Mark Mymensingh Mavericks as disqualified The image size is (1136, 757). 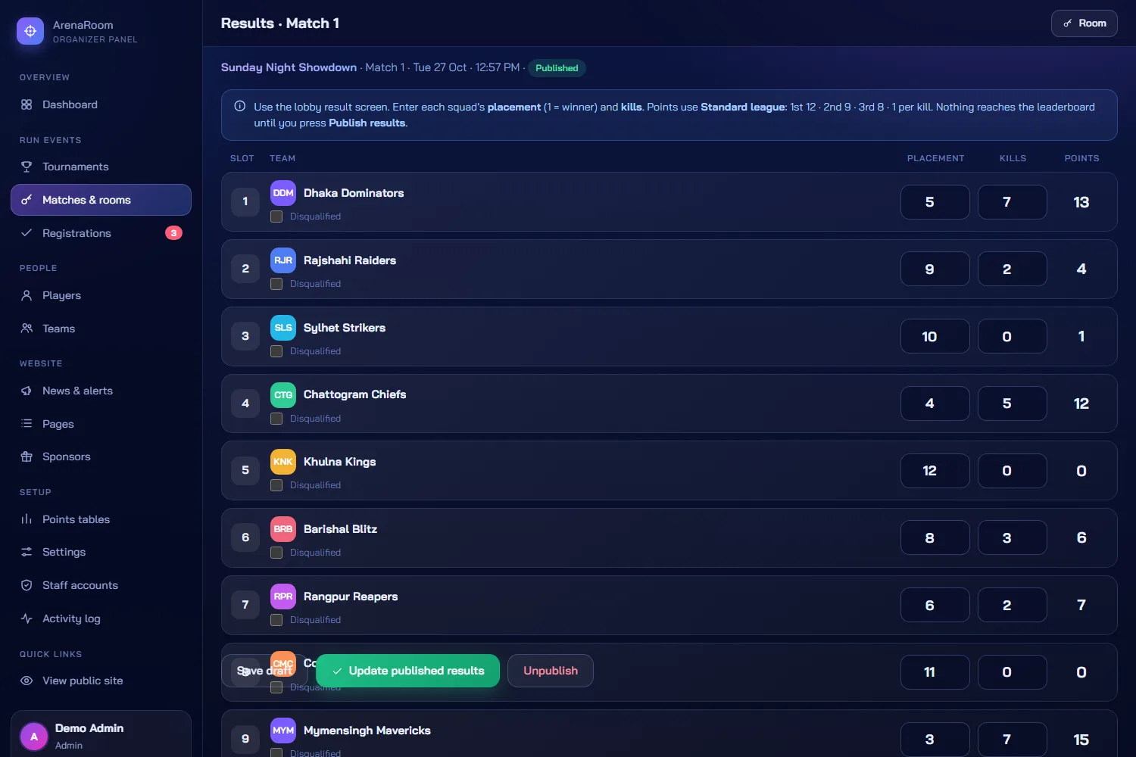point(276,753)
